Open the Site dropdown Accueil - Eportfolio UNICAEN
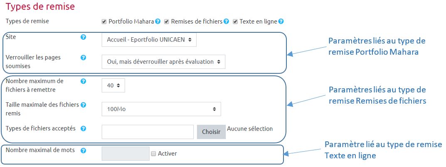Viewport: 446px width, 167px height. pos(149,40)
